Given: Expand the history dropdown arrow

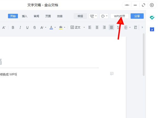Looking at the screenshot, I should 107,16.
